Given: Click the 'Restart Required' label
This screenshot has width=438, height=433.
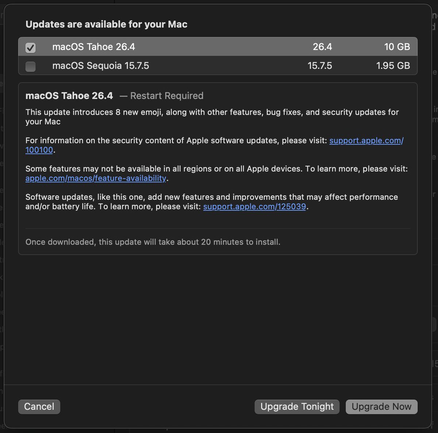Looking at the screenshot, I should coord(166,96).
